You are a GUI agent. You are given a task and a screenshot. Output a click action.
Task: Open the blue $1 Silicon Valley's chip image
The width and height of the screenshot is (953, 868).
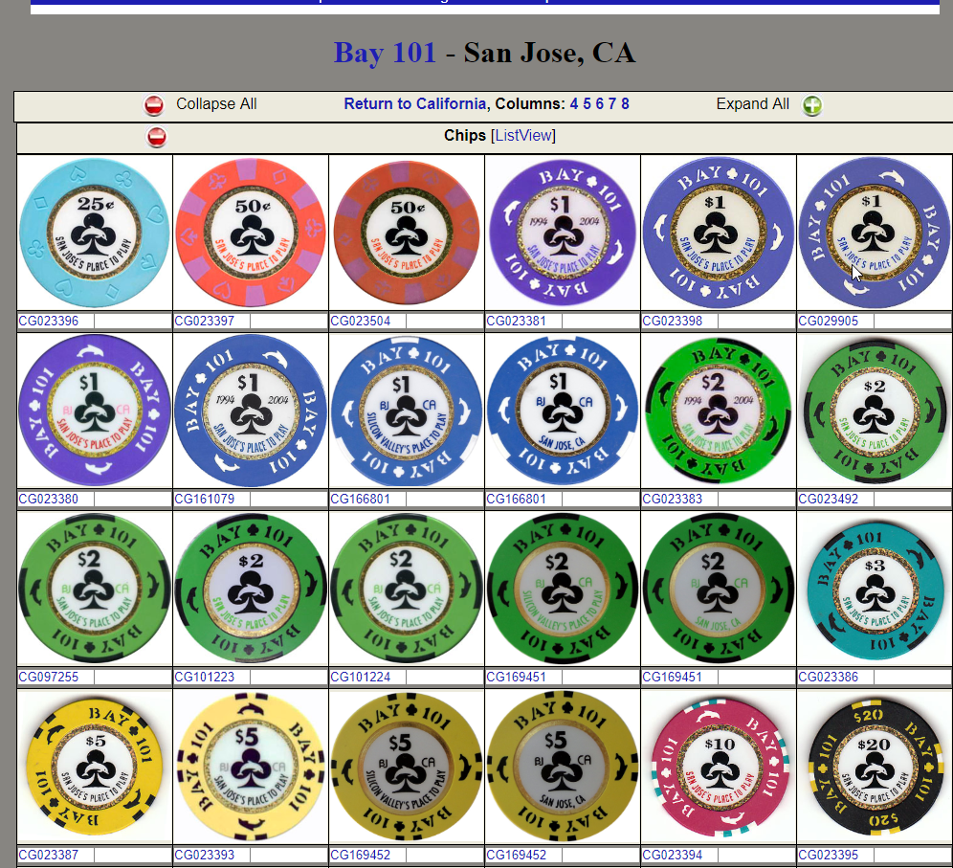(x=406, y=411)
